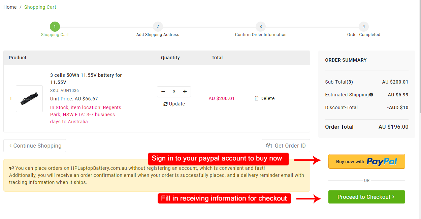Click the plus quantity button
The width and height of the screenshot is (421, 219).
click(185, 92)
